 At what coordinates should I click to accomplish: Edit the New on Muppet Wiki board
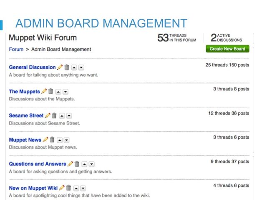62,188
